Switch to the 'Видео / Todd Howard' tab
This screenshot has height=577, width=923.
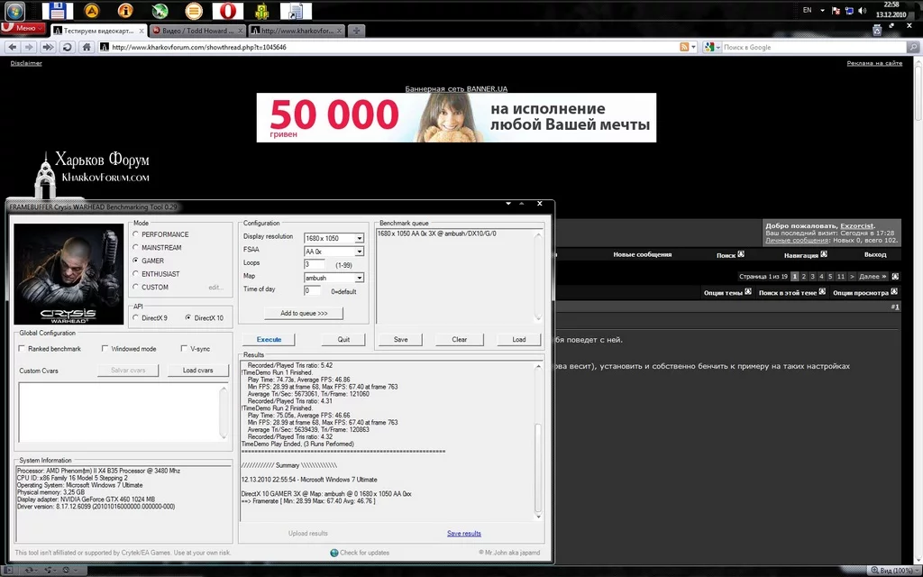tap(197, 31)
